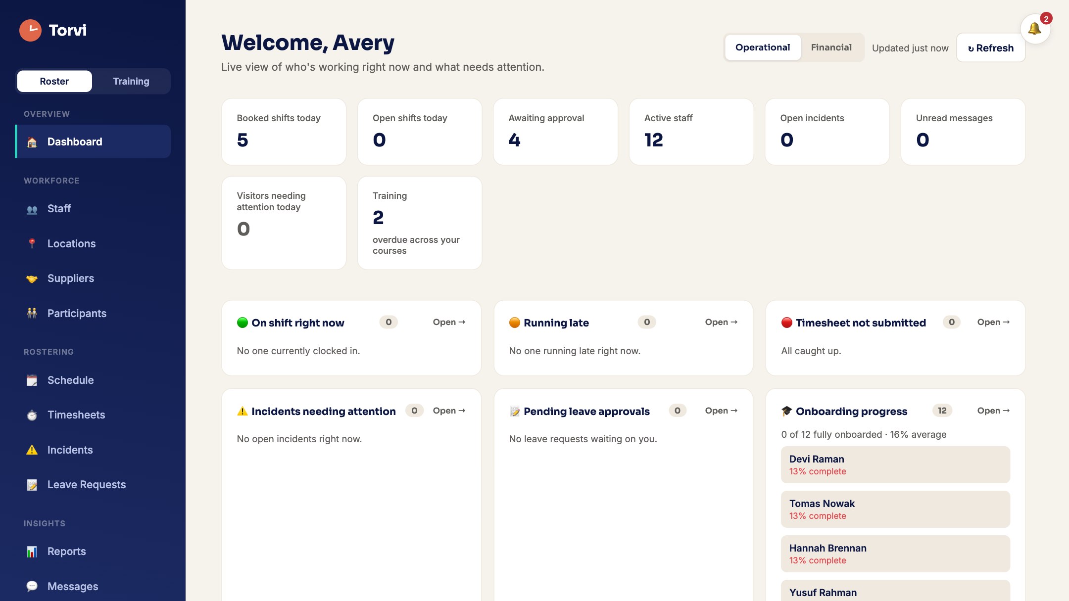Image resolution: width=1069 pixels, height=601 pixels.
Task: Click the red Timesheet not submitted dot
Action: [787, 323]
